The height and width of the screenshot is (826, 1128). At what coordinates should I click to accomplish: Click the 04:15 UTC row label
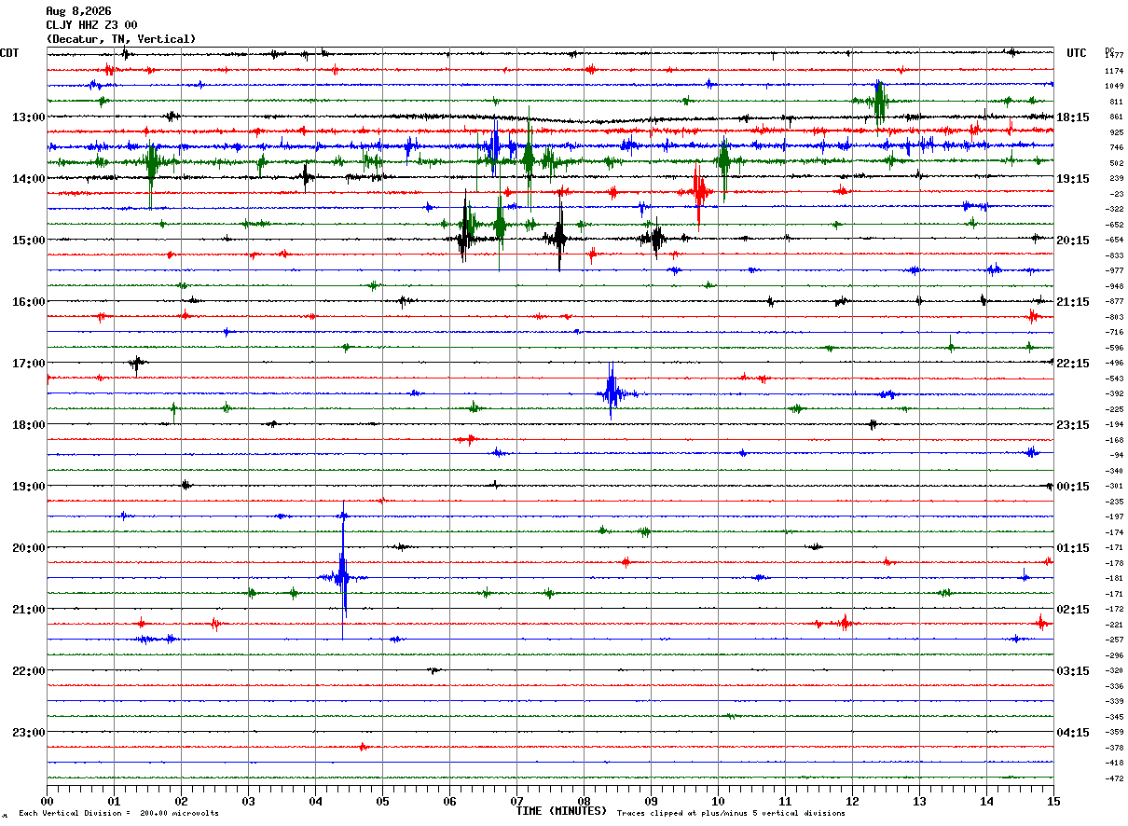point(1073,733)
